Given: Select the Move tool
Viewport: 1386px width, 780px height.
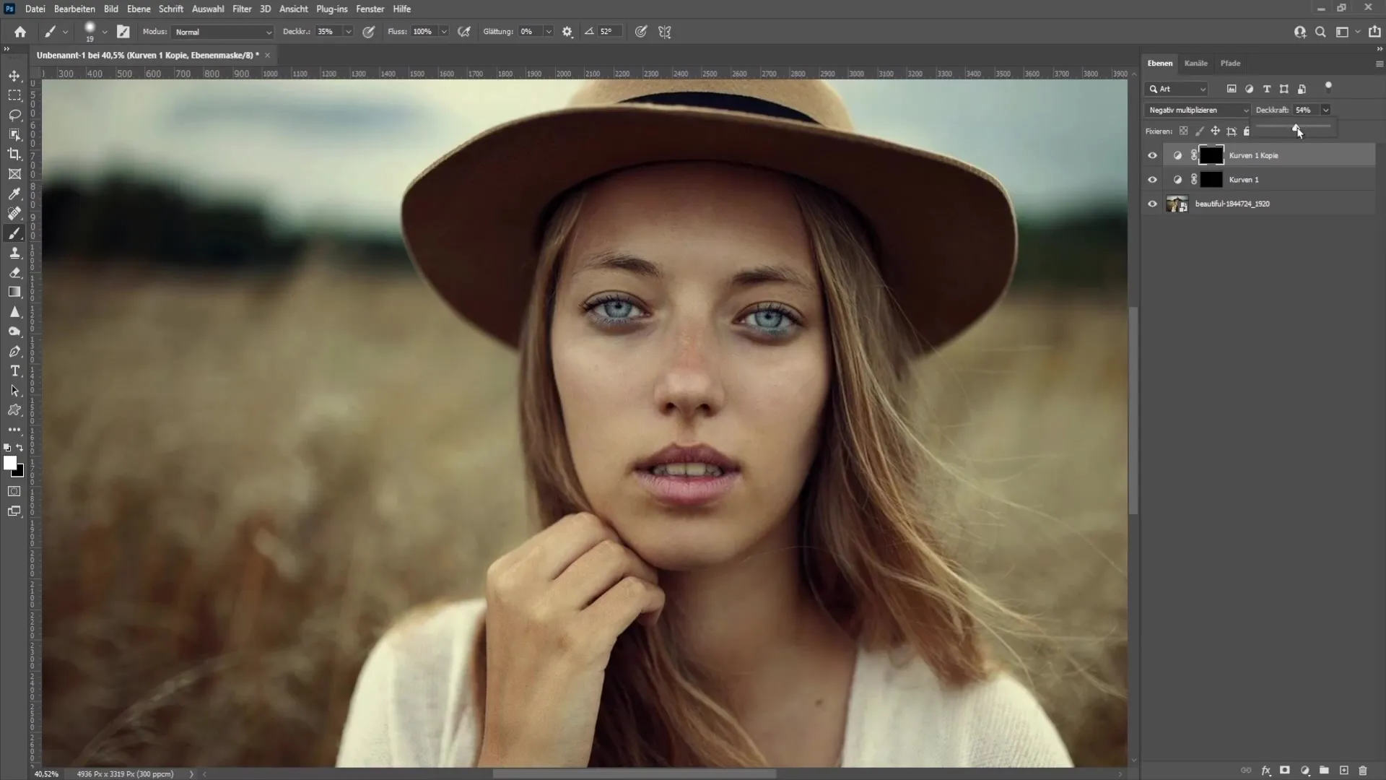Looking at the screenshot, I should (x=14, y=76).
